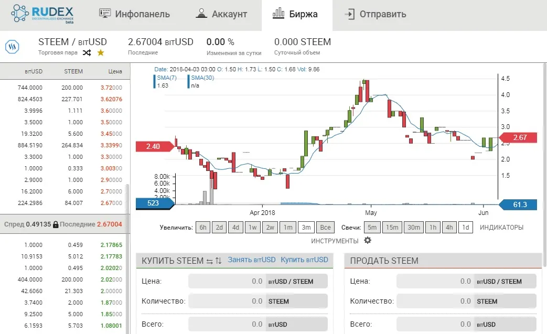
Task: Click sell order priced 2.67000
Action: pyautogui.click(x=65, y=202)
